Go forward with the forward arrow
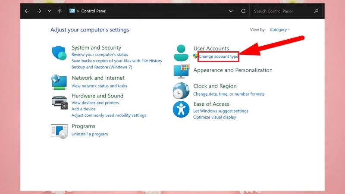The image size is (345, 194). pyautogui.click(x=39, y=11)
